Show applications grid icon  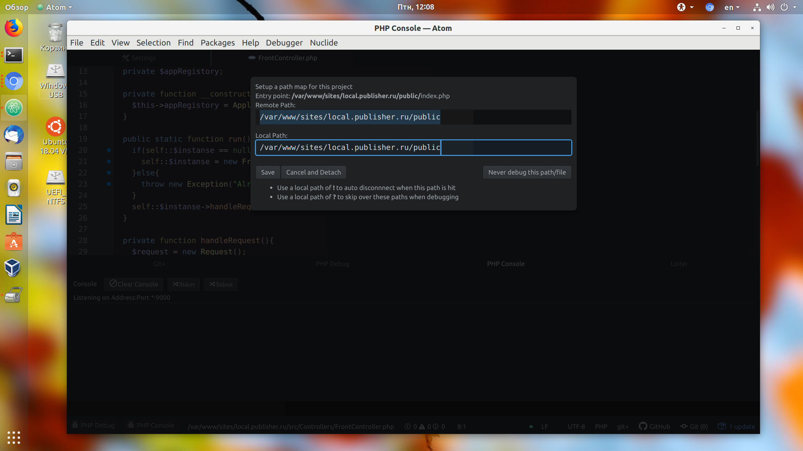pyautogui.click(x=14, y=437)
